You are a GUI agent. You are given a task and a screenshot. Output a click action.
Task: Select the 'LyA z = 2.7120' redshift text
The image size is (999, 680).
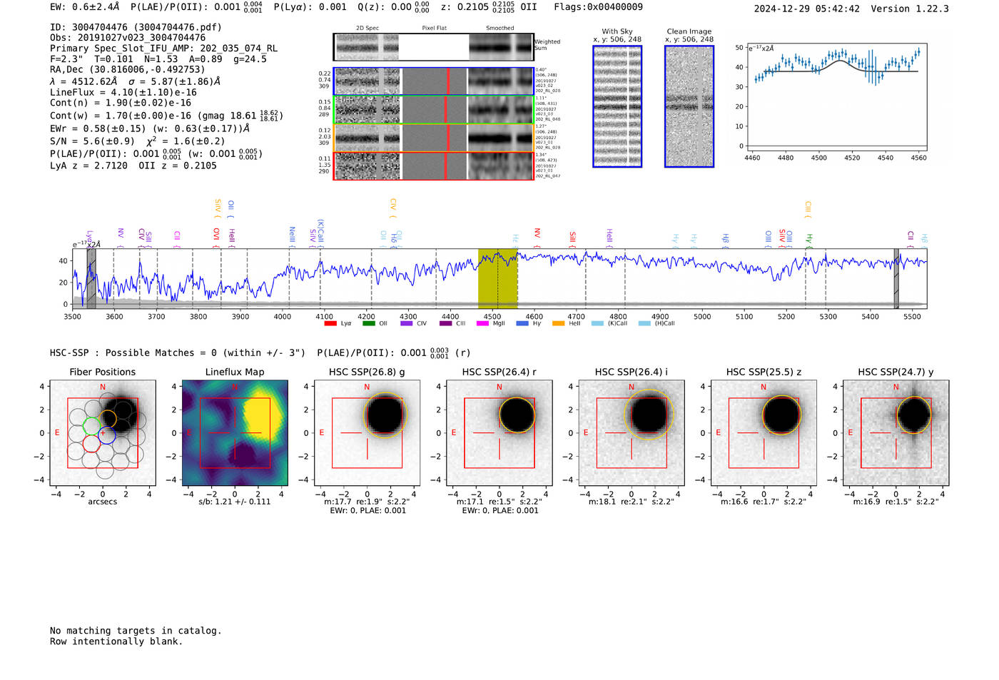coord(88,166)
